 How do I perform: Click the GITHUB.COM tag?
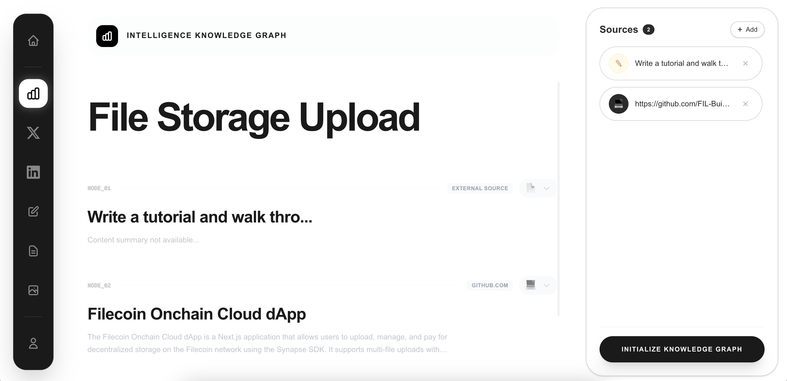point(489,285)
